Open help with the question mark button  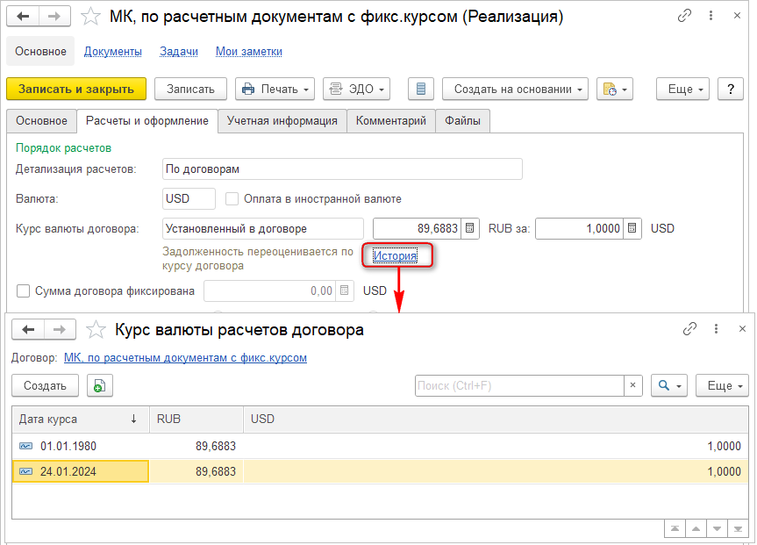tap(731, 89)
